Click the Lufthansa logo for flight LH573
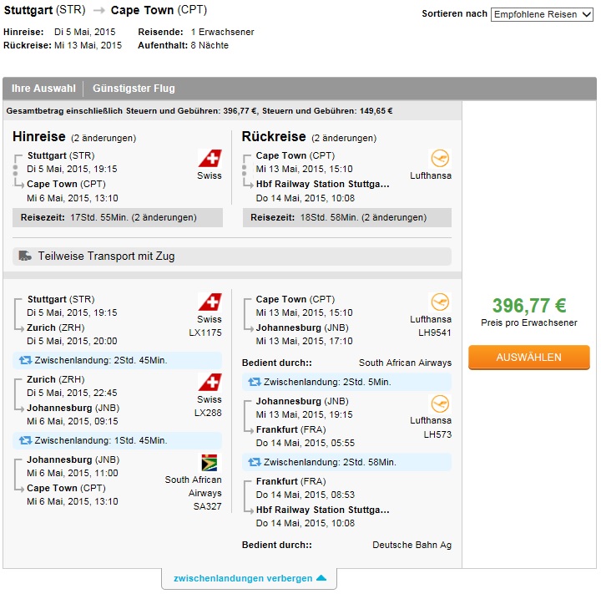The image size is (601, 594). point(440,404)
